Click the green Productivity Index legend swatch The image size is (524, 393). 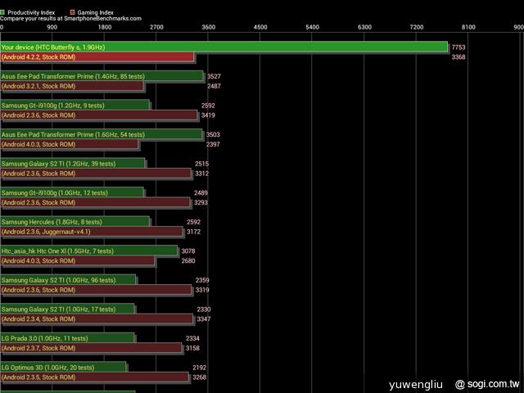coord(3,13)
